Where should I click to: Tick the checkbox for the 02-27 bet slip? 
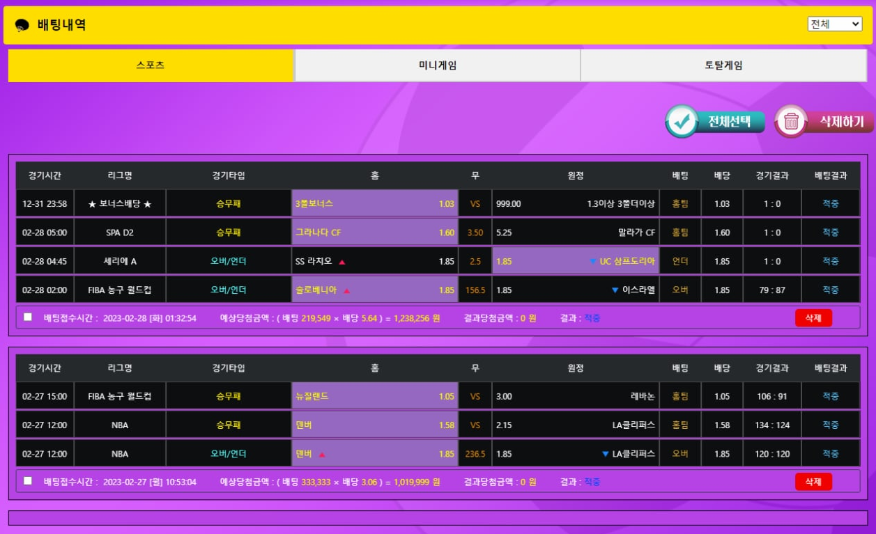[28, 480]
